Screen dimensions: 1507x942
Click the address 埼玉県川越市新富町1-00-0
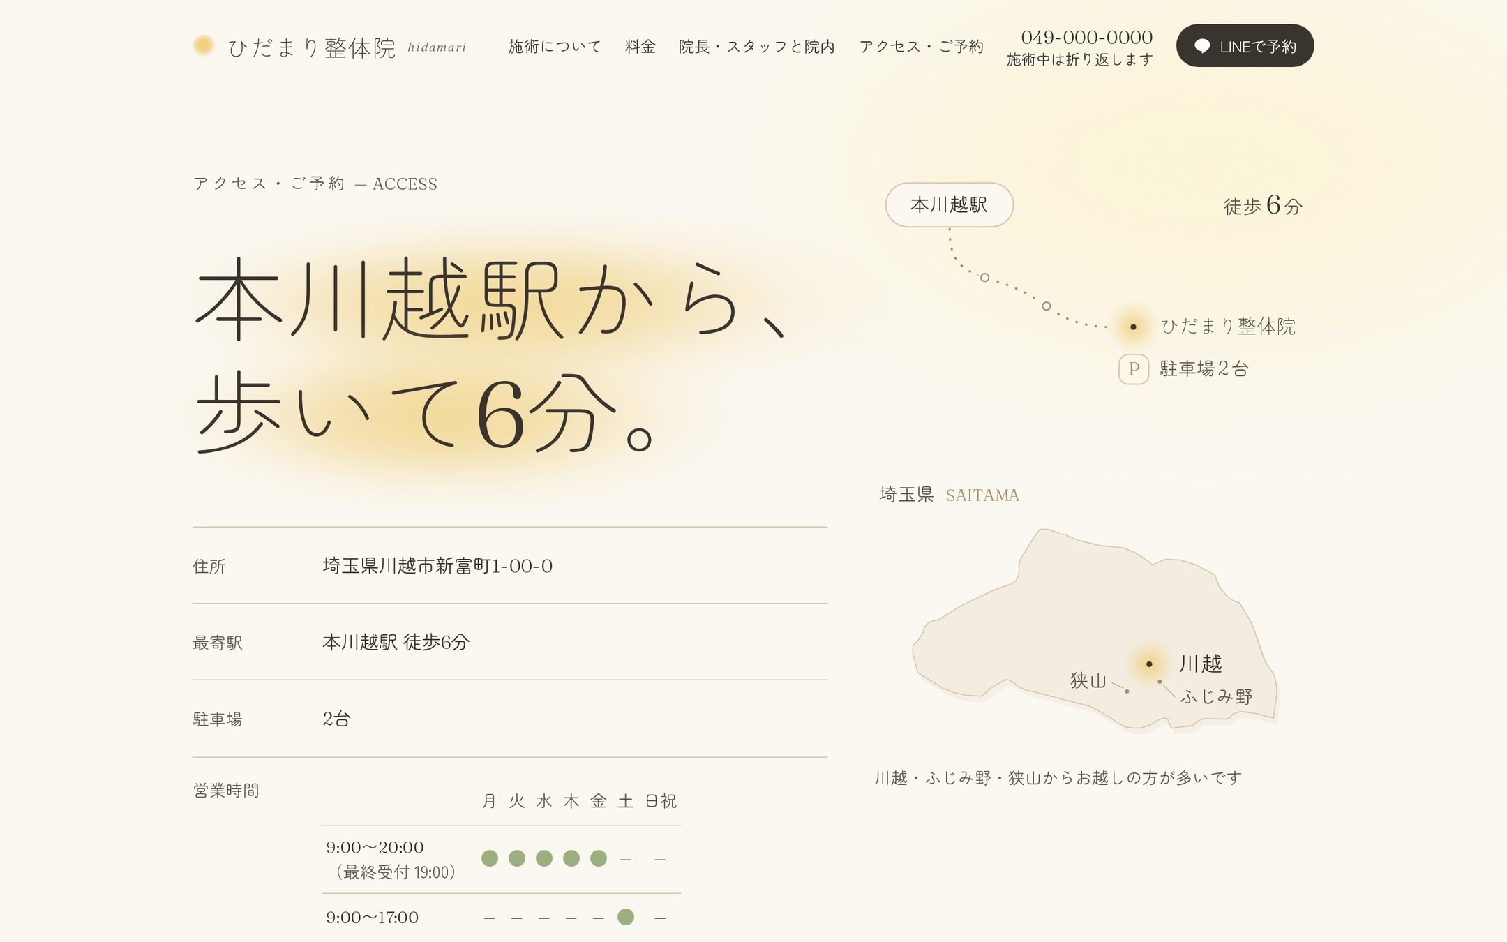(437, 566)
